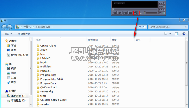
Task: Open recent locations dropdown beside nav arrows
Action: click(14, 27)
